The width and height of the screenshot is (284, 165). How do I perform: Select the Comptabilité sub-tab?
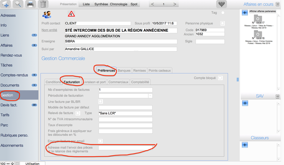click(x=140, y=82)
